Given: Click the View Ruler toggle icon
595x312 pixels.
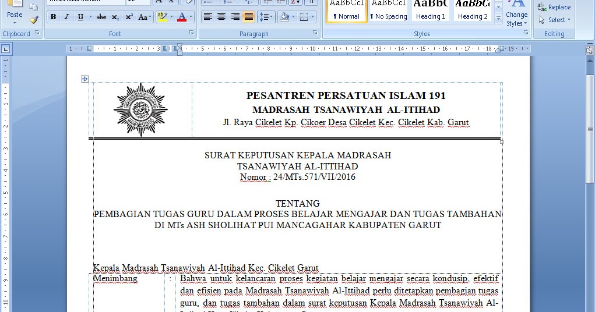Looking at the screenshot, I should click(590, 49).
